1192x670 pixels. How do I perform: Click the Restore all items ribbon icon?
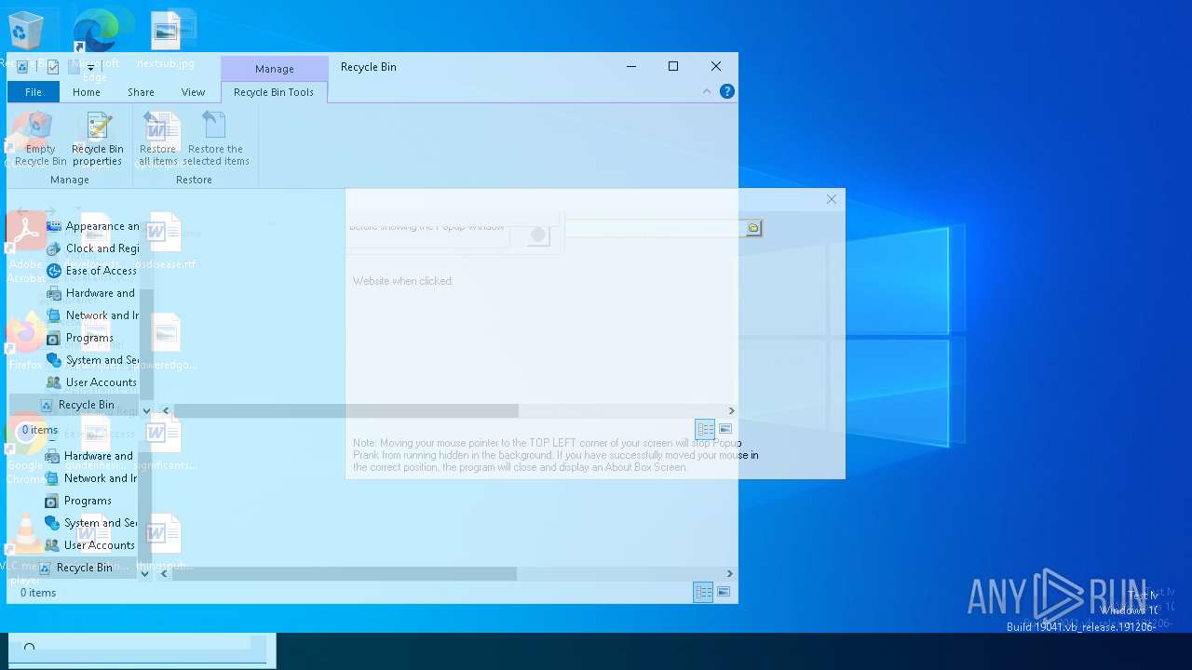coord(158,140)
